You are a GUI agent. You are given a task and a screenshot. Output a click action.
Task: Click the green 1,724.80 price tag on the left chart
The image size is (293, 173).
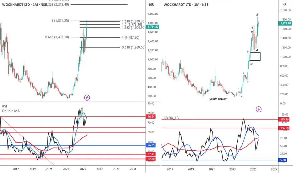click(x=153, y=27)
